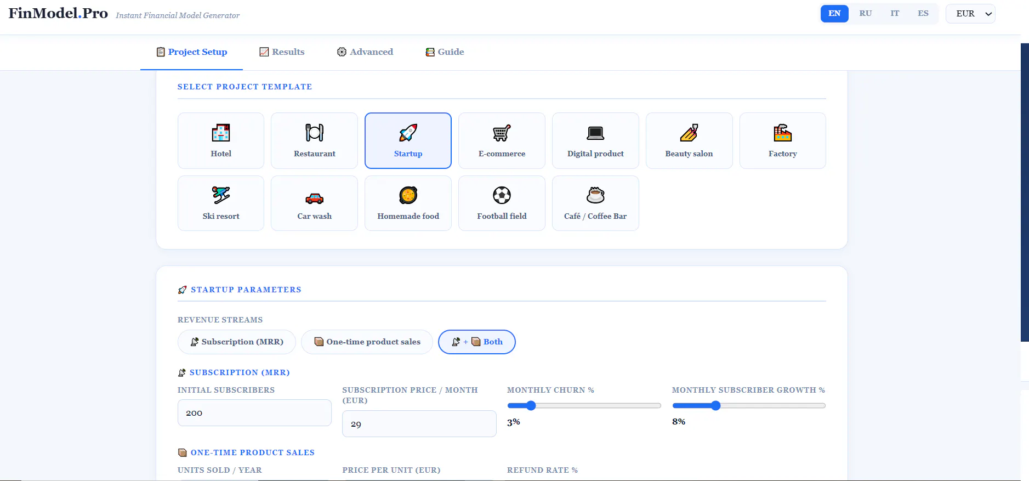Adjust the Monthly Churn % slider
Image resolution: width=1029 pixels, height=481 pixels.
coord(584,406)
